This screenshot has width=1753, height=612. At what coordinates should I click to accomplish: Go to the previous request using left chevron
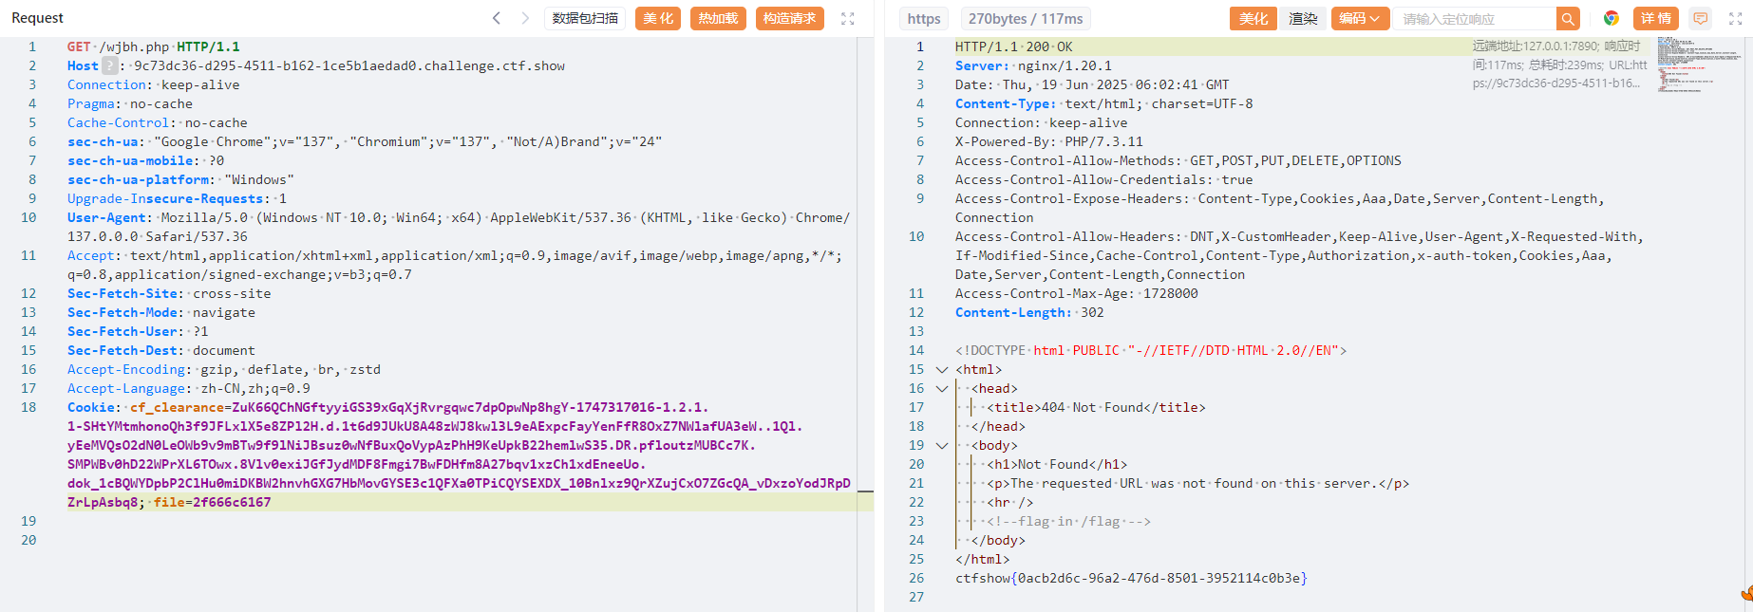[496, 18]
